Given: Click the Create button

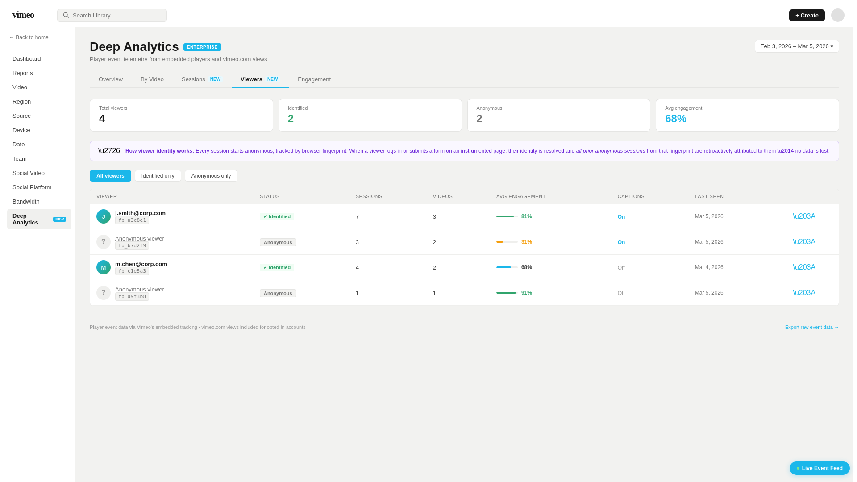Looking at the screenshot, I should (806, 15).
